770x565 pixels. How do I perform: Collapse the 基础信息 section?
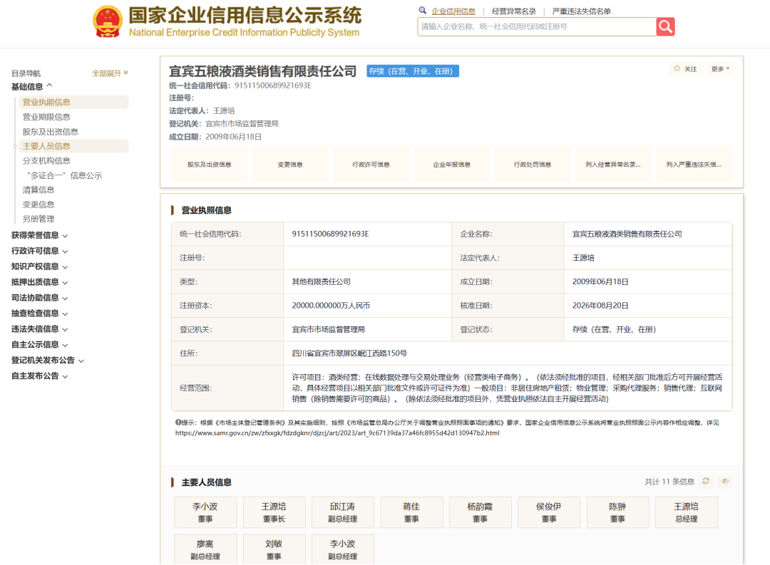click(32, 86)
